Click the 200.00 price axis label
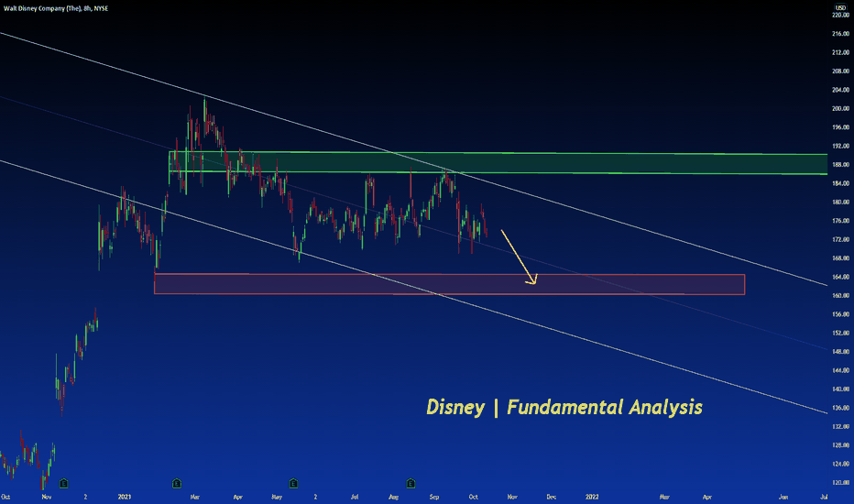Screen dimensions: 854x504 point(840,108)
